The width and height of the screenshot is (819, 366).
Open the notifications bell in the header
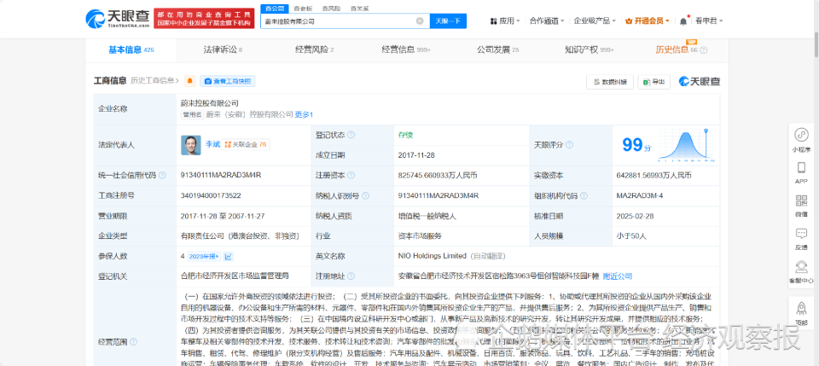pyautogui.click(x=683, y=20)
